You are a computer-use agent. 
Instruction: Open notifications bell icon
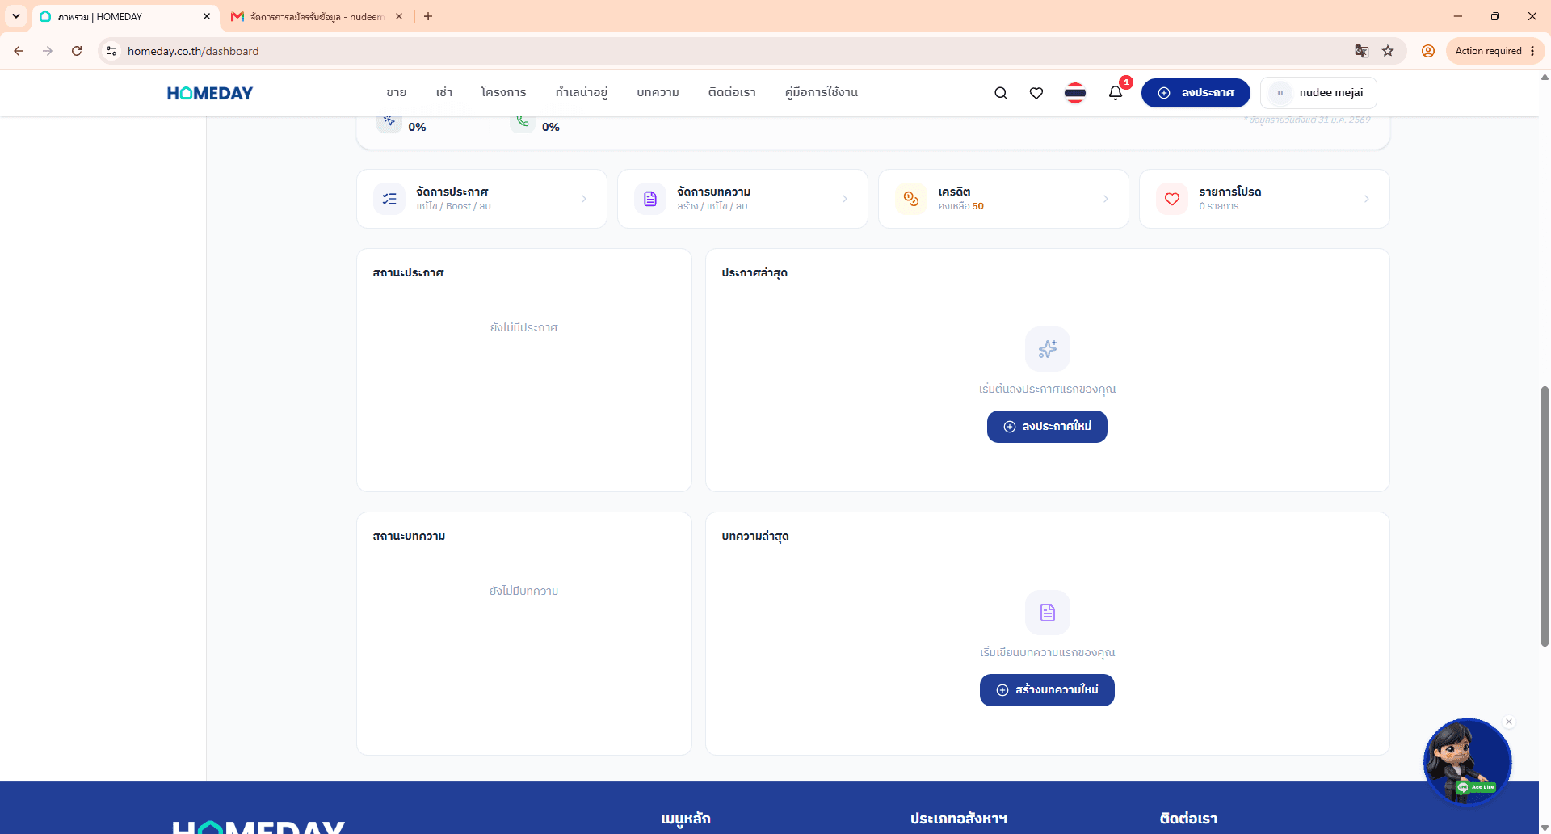point(1116,93)
